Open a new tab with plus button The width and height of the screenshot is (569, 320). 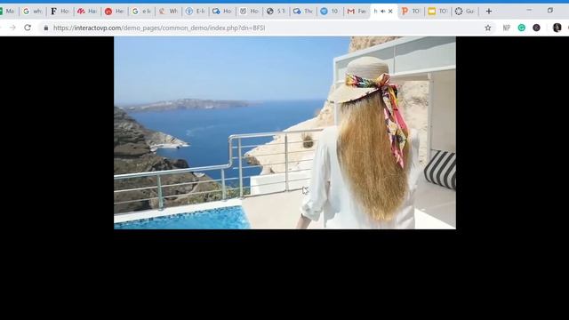pyautogui.click(x=489, y=12)
